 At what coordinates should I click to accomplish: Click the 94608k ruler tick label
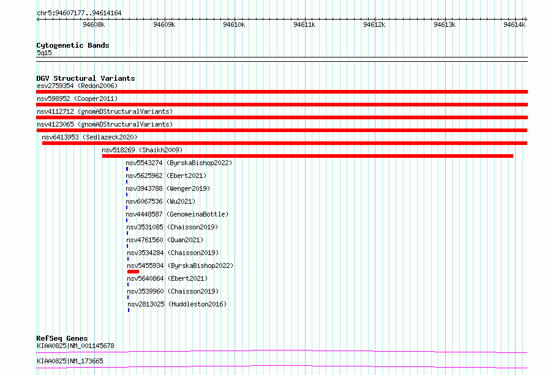(x=94, y=24)
